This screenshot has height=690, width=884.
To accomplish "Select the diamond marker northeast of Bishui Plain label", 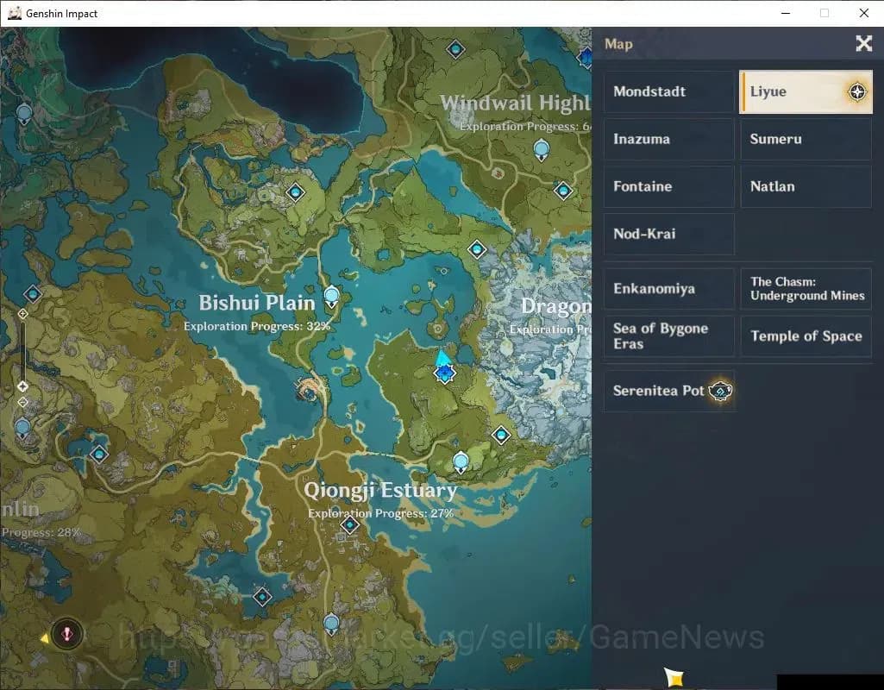I will [296, 192].
